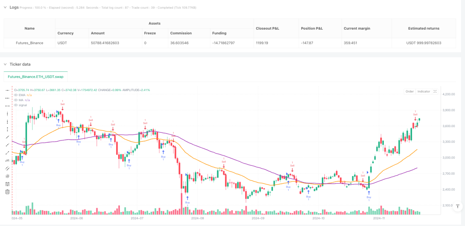Toggle MA indicator visibility eye
The image size is (465, 226).
click(15, 100)
